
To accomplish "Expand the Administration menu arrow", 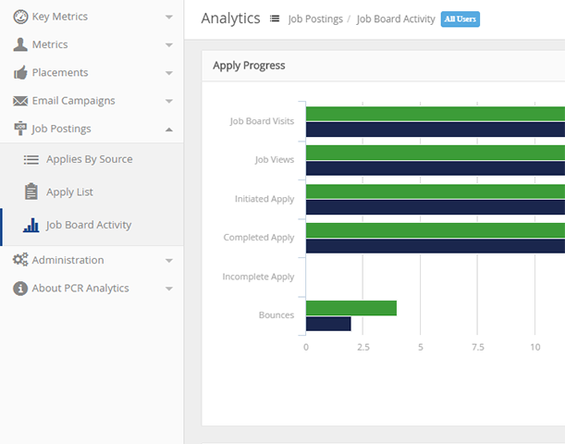I will 168,261.
